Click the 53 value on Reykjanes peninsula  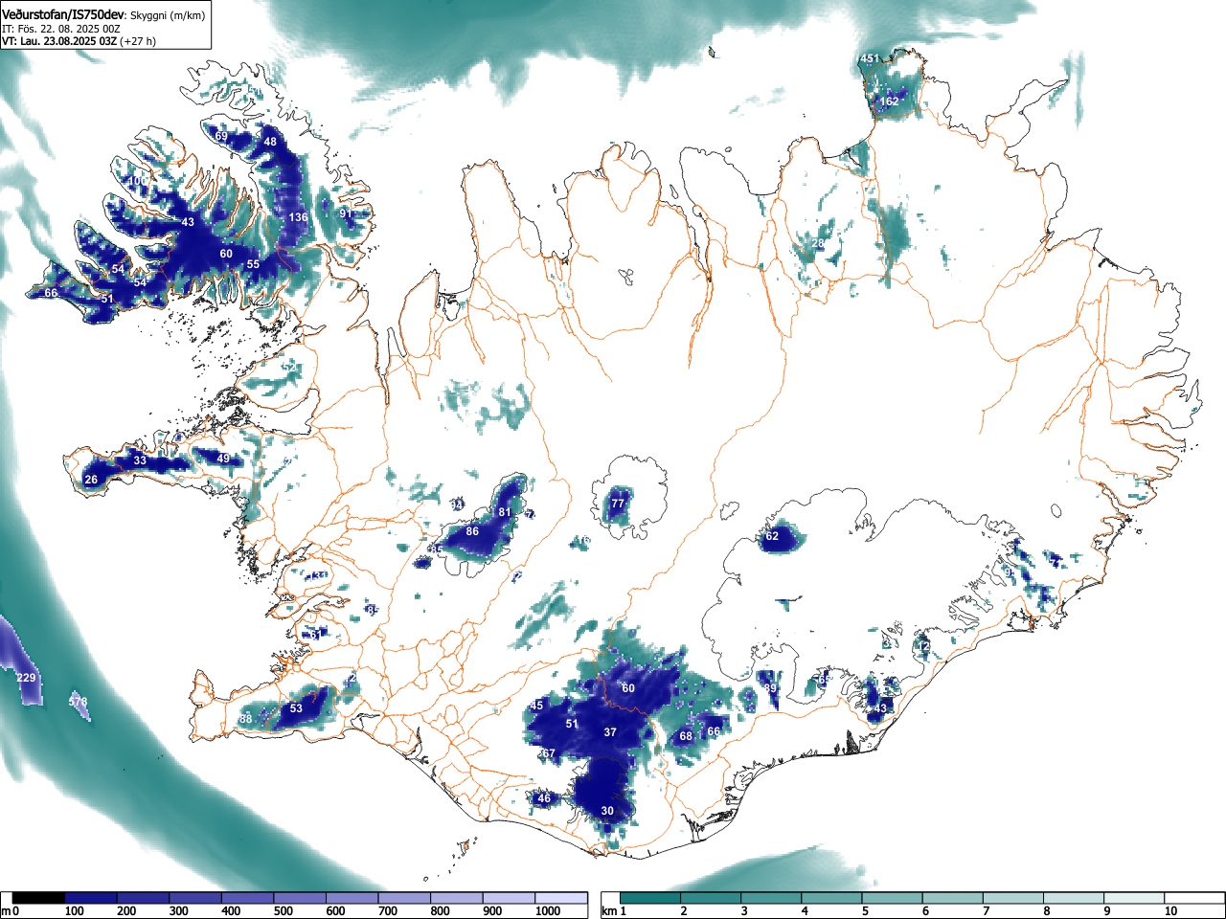(x=296, y=708)
